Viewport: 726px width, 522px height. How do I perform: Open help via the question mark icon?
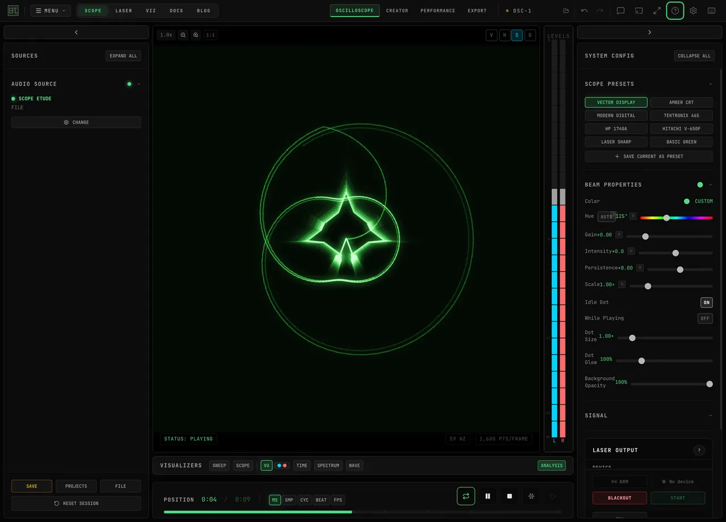coord(675,11)
